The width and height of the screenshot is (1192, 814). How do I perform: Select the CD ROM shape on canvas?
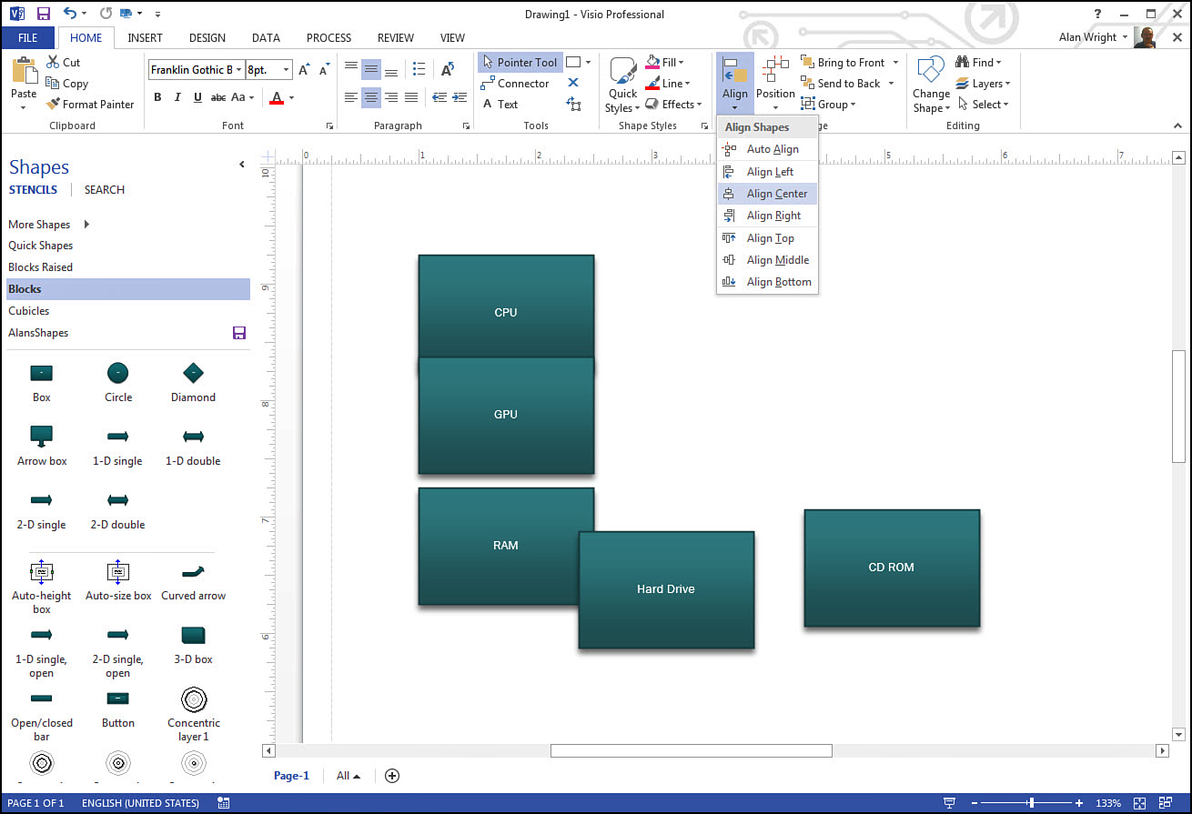click(x=892, y=568)
